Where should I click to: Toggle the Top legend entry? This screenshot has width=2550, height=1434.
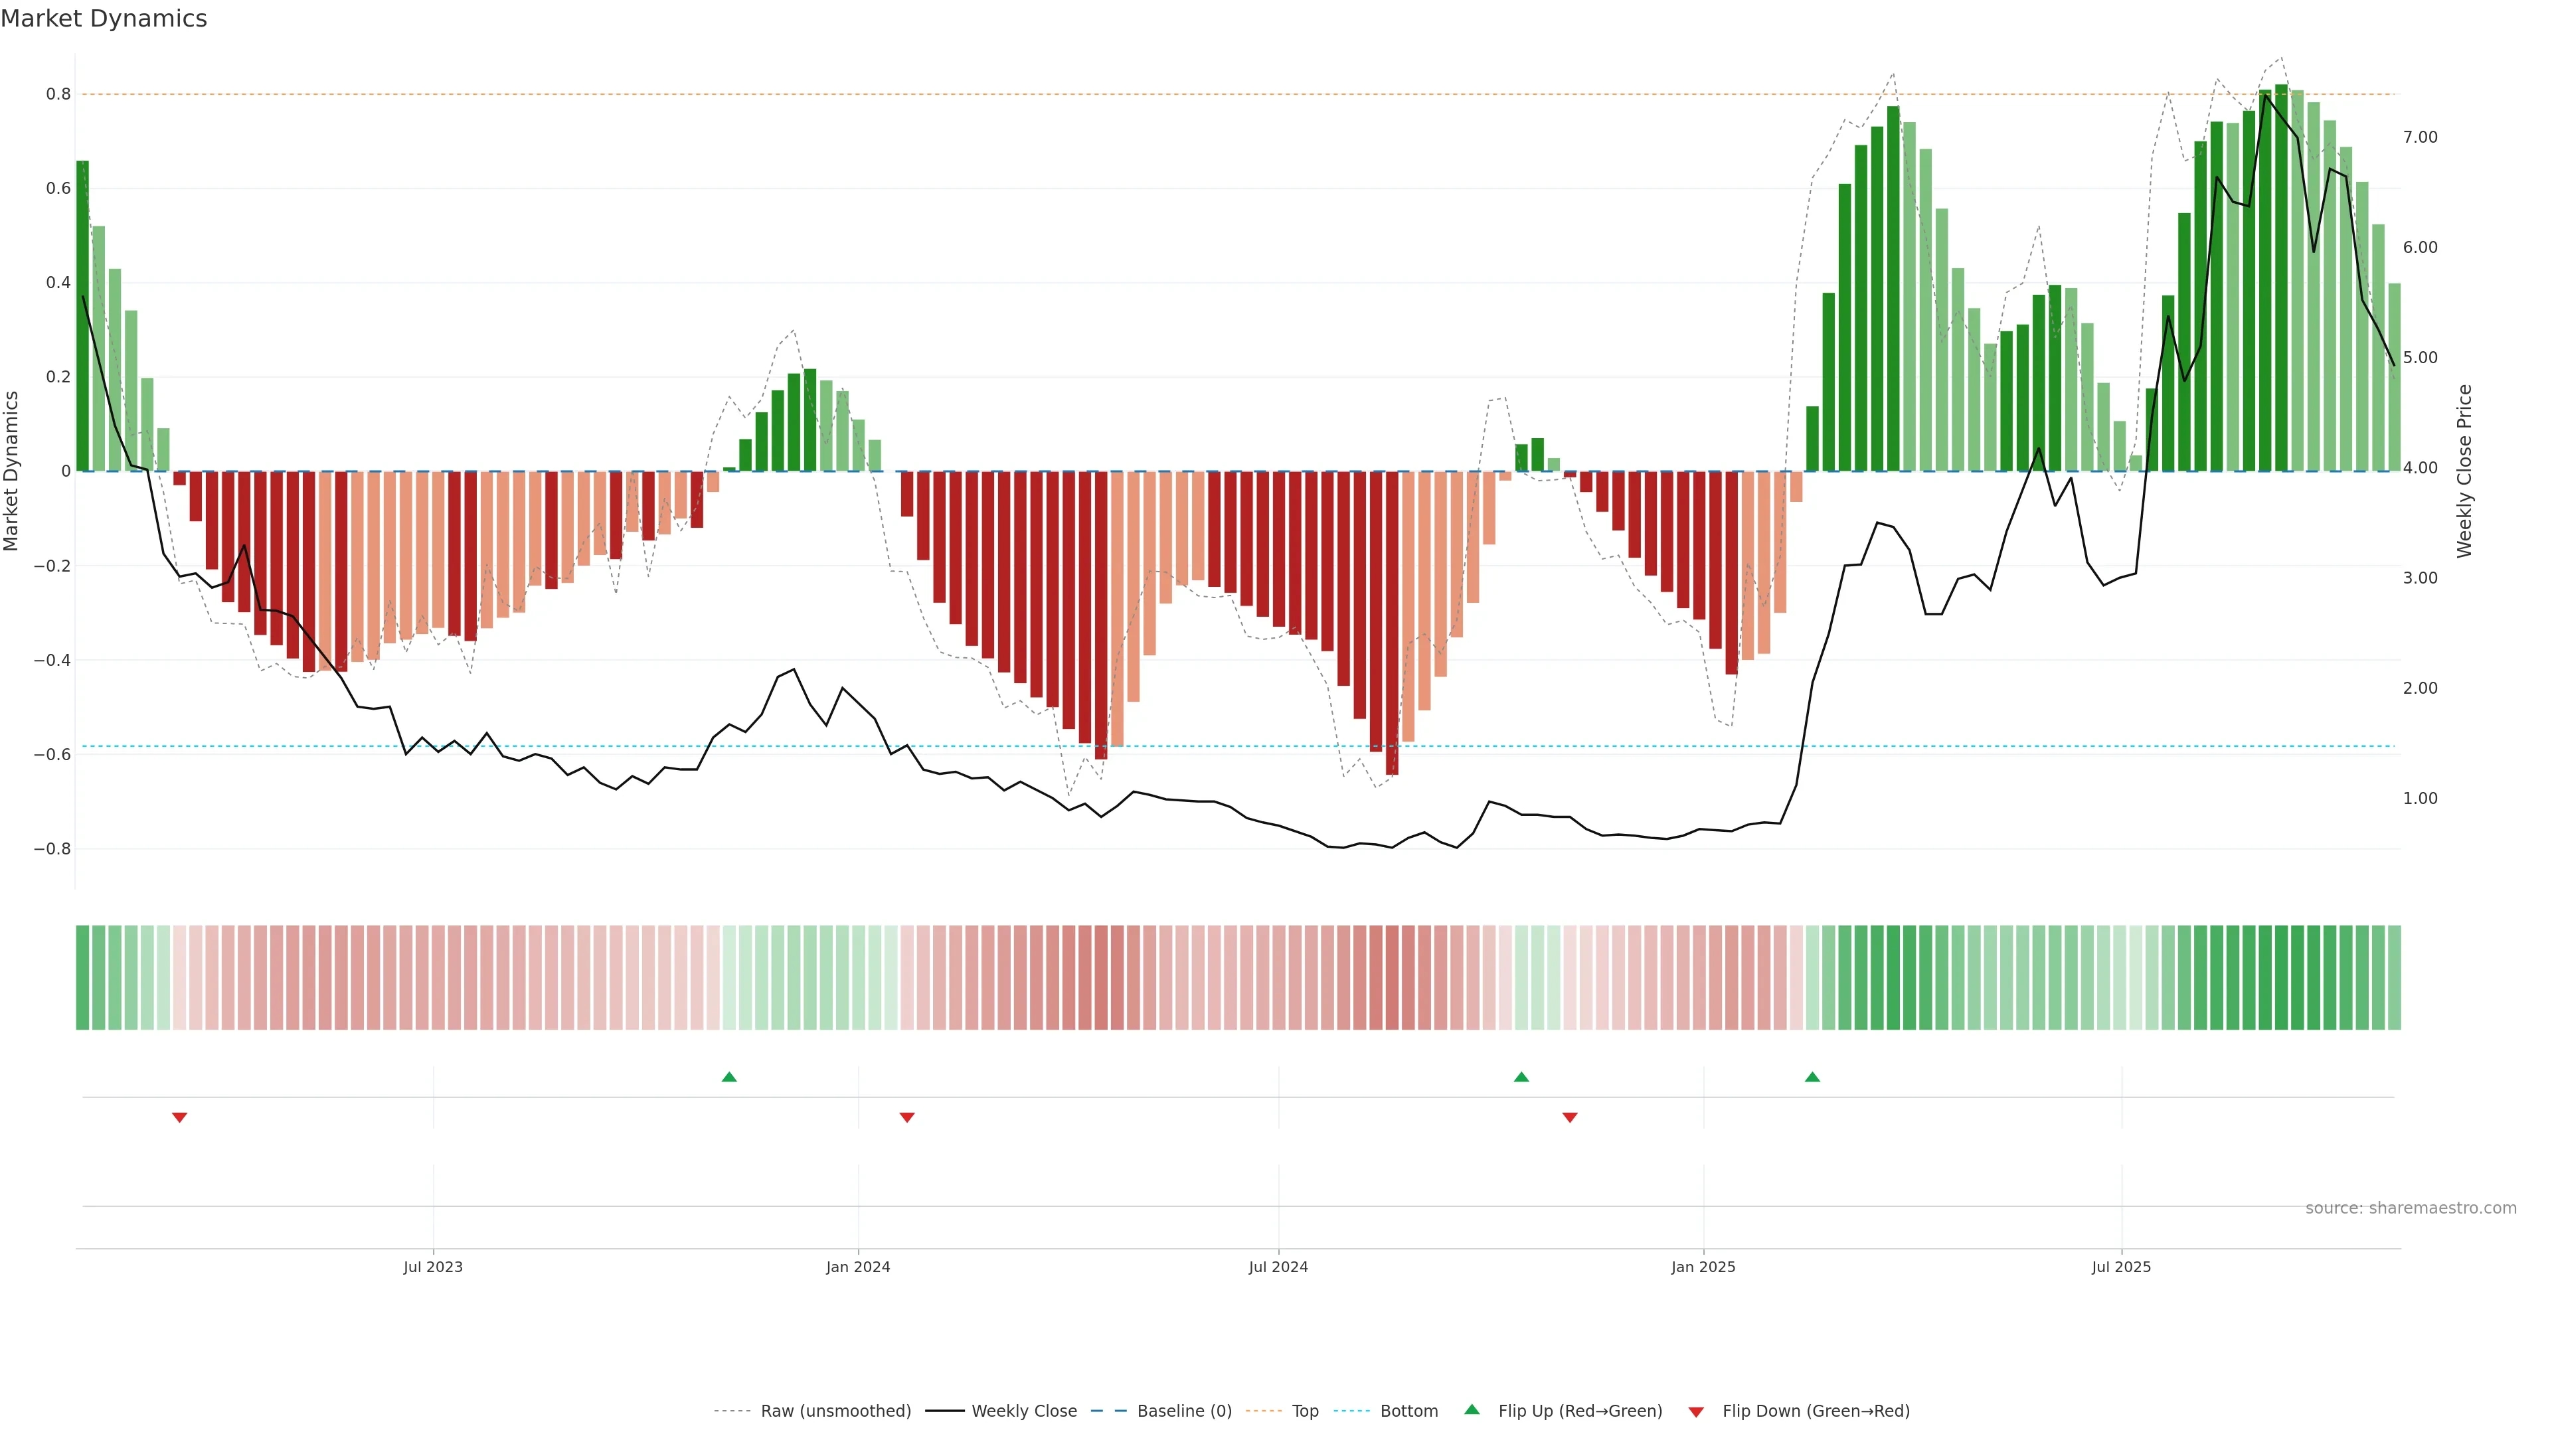1305,1411
